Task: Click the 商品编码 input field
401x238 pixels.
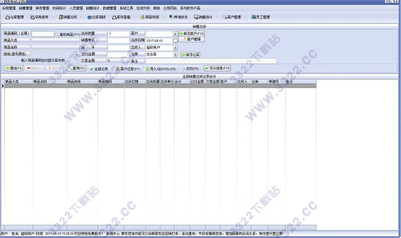Action: 43,34
